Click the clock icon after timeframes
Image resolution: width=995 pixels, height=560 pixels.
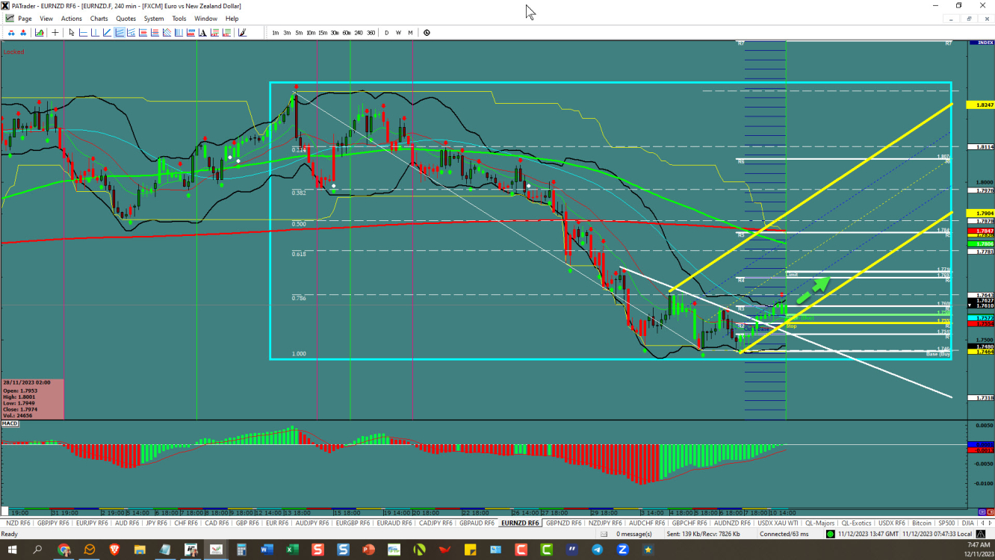(427, 33)
